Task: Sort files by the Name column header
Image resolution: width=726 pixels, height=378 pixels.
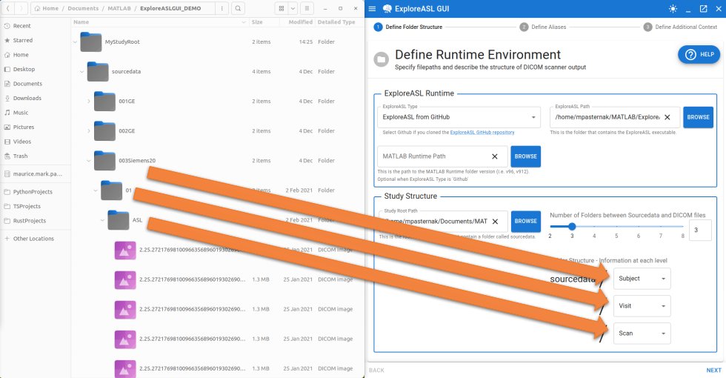Action: 160,21
